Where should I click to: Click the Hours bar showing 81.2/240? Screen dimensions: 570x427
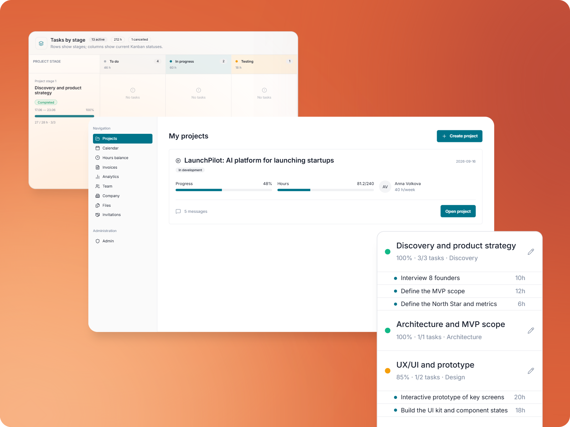point(326,190)
